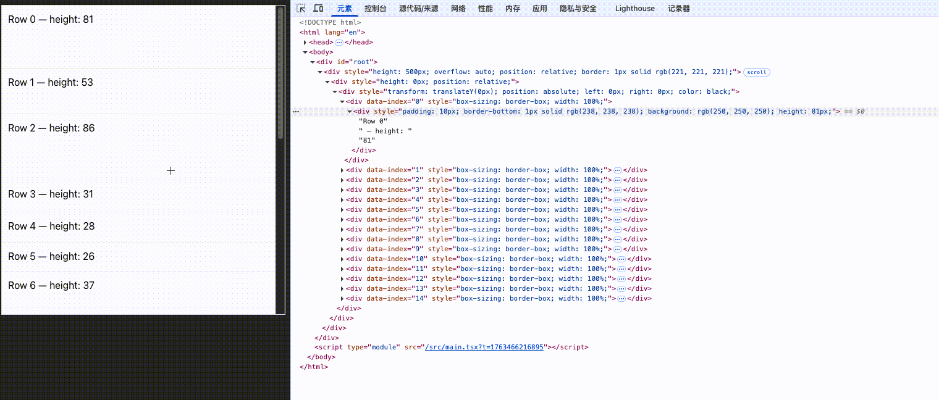Click the ellipsis badge in head element

[x=339, y=43]
